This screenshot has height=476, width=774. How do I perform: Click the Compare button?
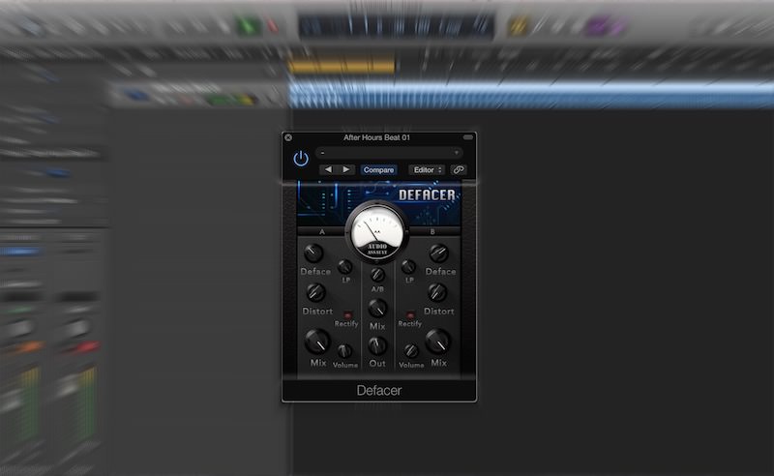[x=378, y=170]
